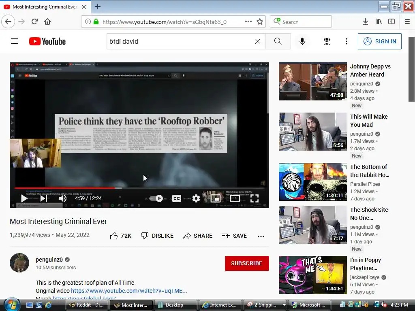The width and height of the screenshot is (415, 311).
Task: Skip to the next video
Action: [44, 198]
